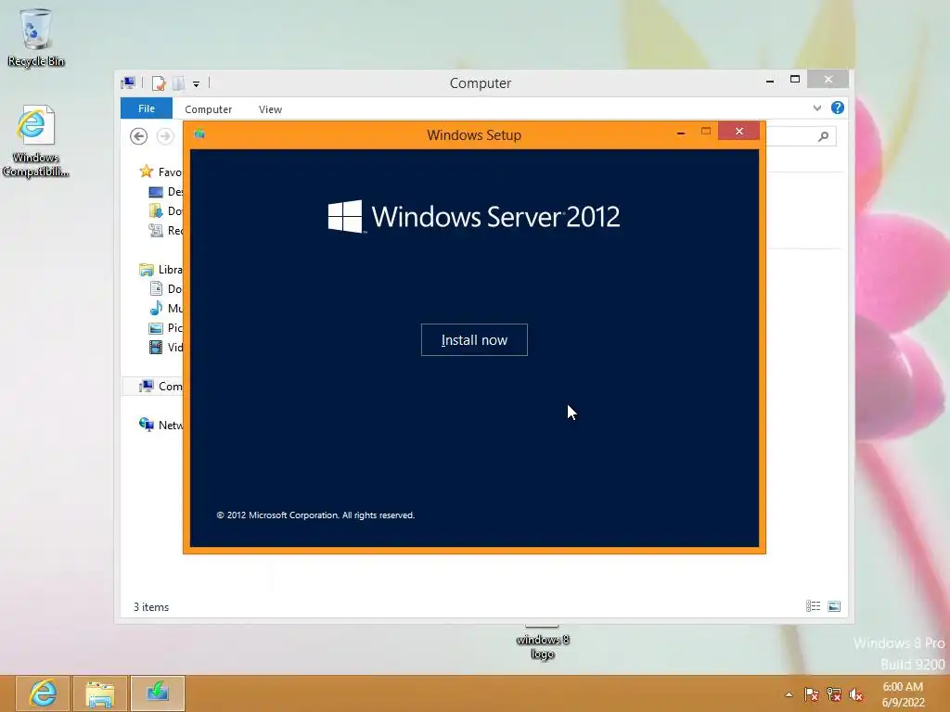The width and height of the screenshot is (950, 712).
Task: Open the Action Center flag icon
Action: point(811,694)
